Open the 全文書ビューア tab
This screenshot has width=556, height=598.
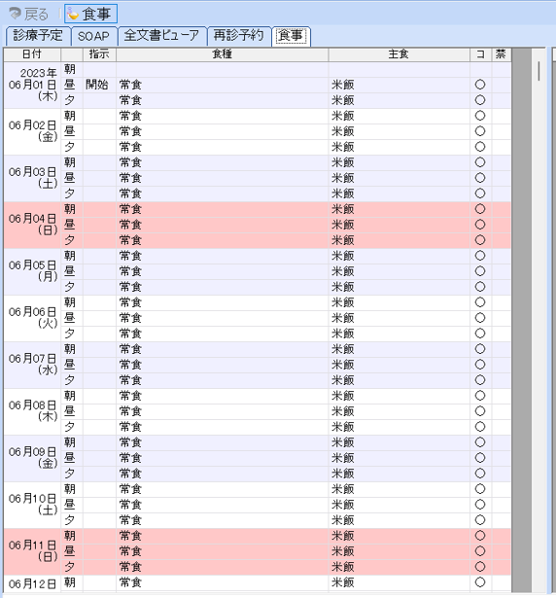pyautogui.click(x=161, y=36)
